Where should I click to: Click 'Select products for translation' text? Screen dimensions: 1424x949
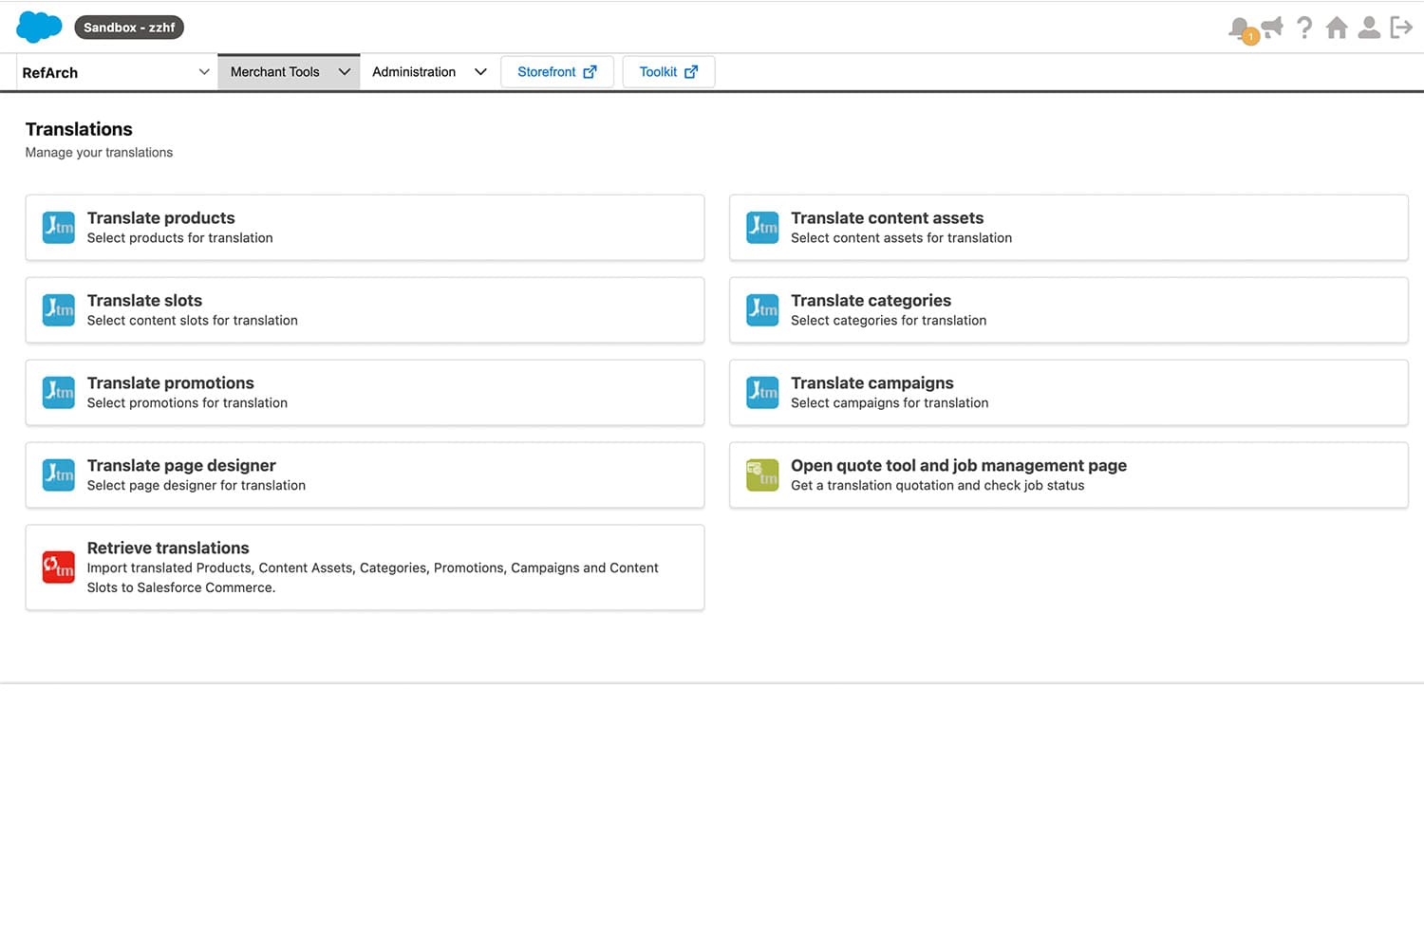tap(179, 238)
